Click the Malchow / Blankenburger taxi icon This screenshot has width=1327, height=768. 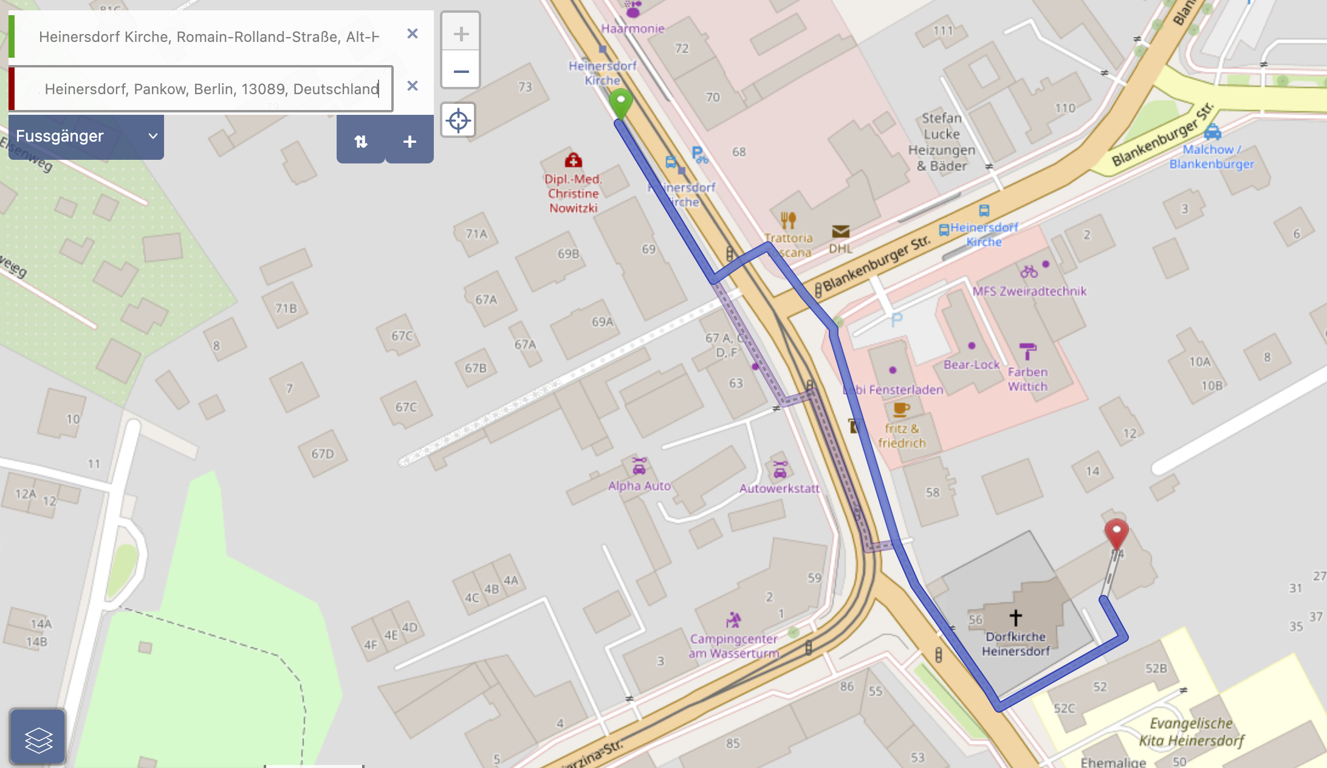click(1212, 132)
